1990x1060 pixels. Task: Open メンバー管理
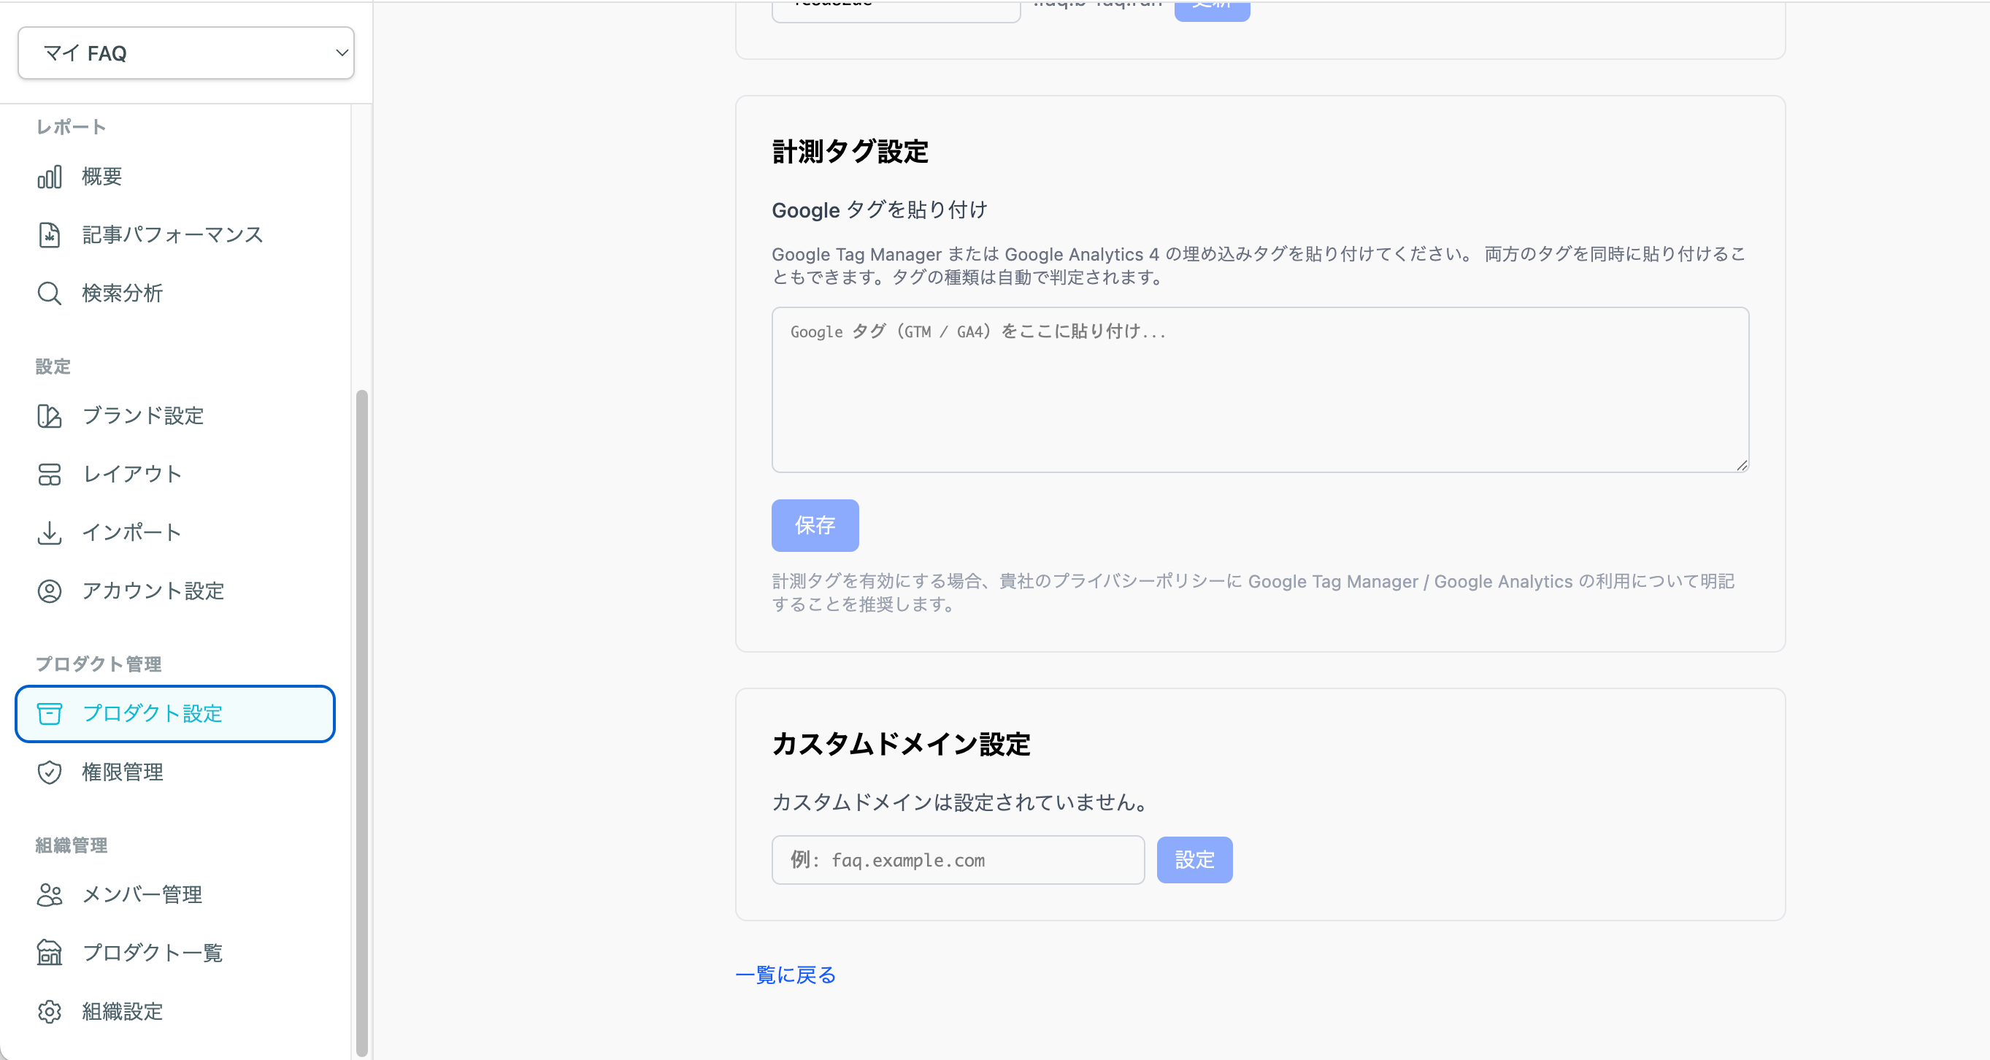[x=142, y=895]
